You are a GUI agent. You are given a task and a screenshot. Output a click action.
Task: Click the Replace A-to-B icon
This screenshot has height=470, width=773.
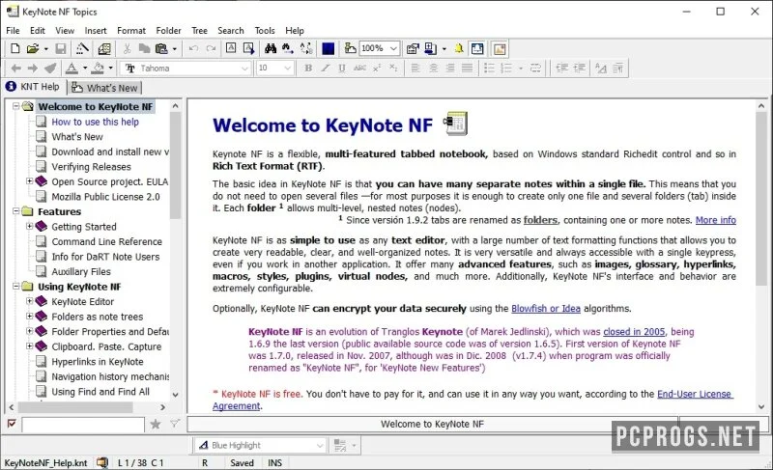(306, 48)
